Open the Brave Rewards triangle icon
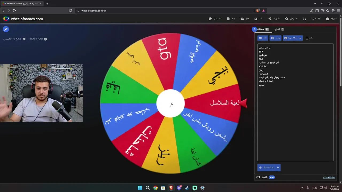Image resolution: width=342 pixels, height=192 pixels. 263,11
